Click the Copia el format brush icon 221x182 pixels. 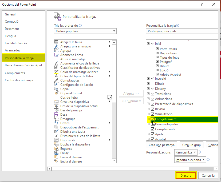point(56,93)
